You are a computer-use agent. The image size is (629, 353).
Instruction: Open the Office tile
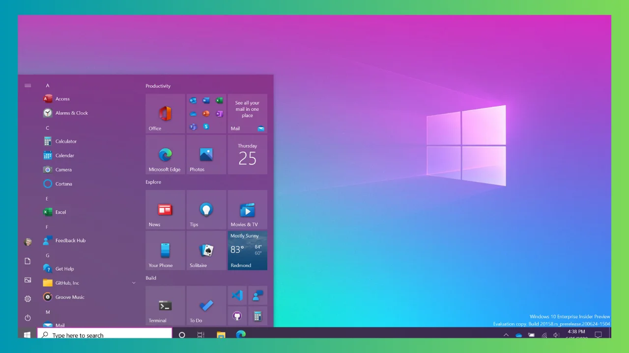pos(165,114)
